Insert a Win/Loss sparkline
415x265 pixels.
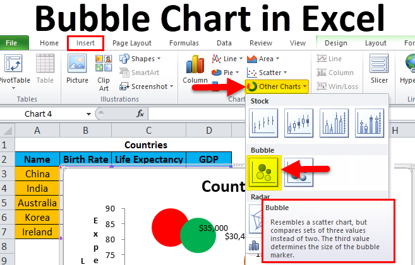337,86
